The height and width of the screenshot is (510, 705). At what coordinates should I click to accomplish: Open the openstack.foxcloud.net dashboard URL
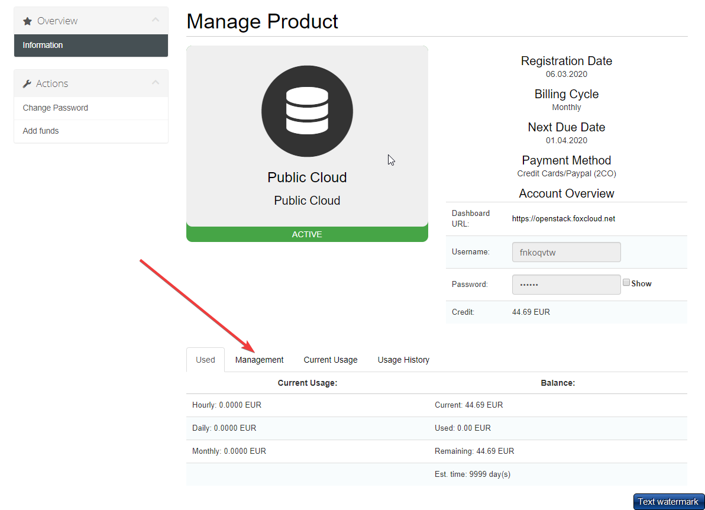[563, 219]
